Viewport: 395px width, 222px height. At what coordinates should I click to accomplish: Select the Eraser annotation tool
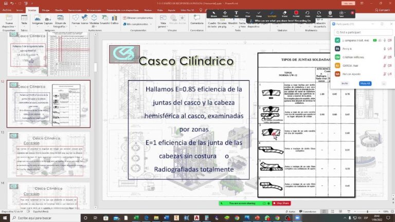coord(284,14)
